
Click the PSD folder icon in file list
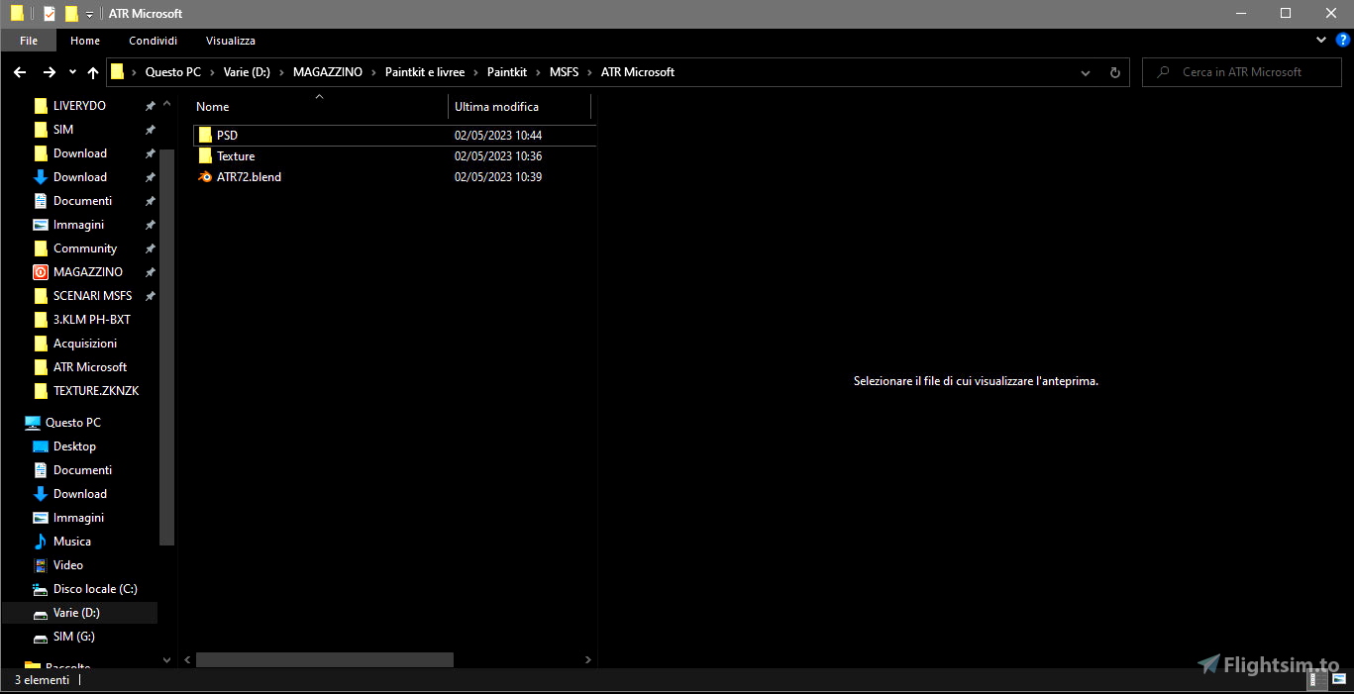point(205,135)
